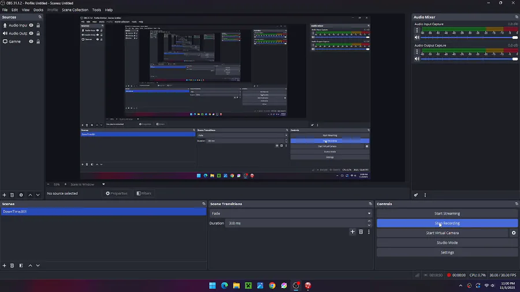Show hidden icons in system tray

pos(460,286)
